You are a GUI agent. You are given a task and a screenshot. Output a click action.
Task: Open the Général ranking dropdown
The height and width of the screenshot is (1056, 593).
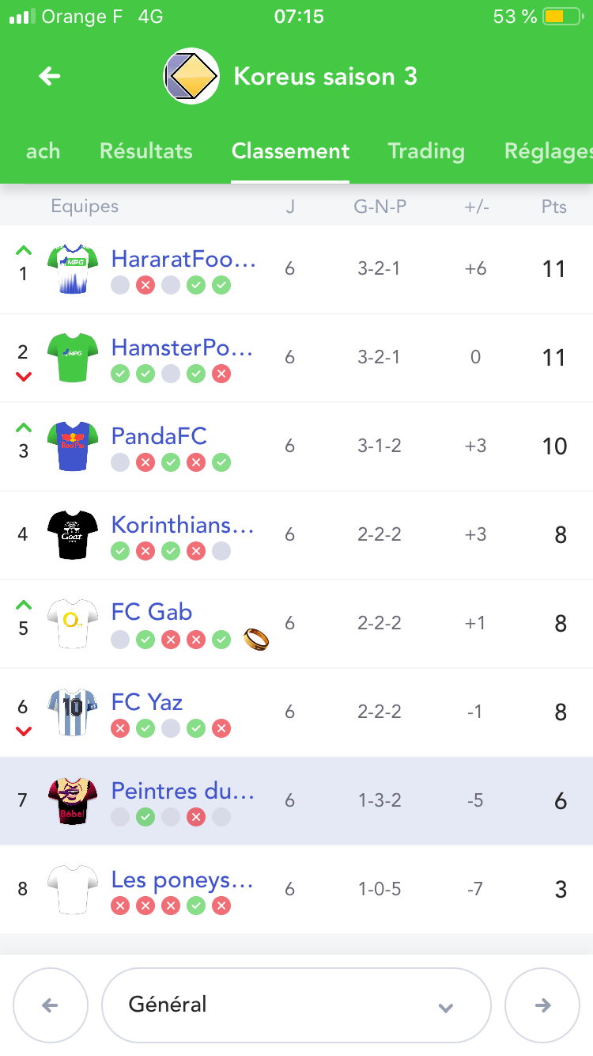296,1005
